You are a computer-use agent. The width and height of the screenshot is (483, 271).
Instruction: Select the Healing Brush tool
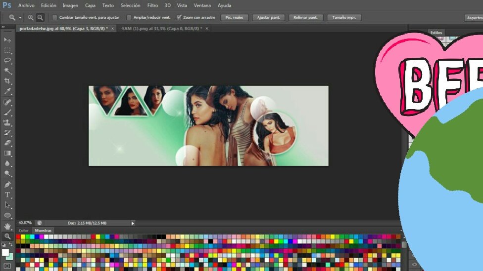[x=7, y=102]
